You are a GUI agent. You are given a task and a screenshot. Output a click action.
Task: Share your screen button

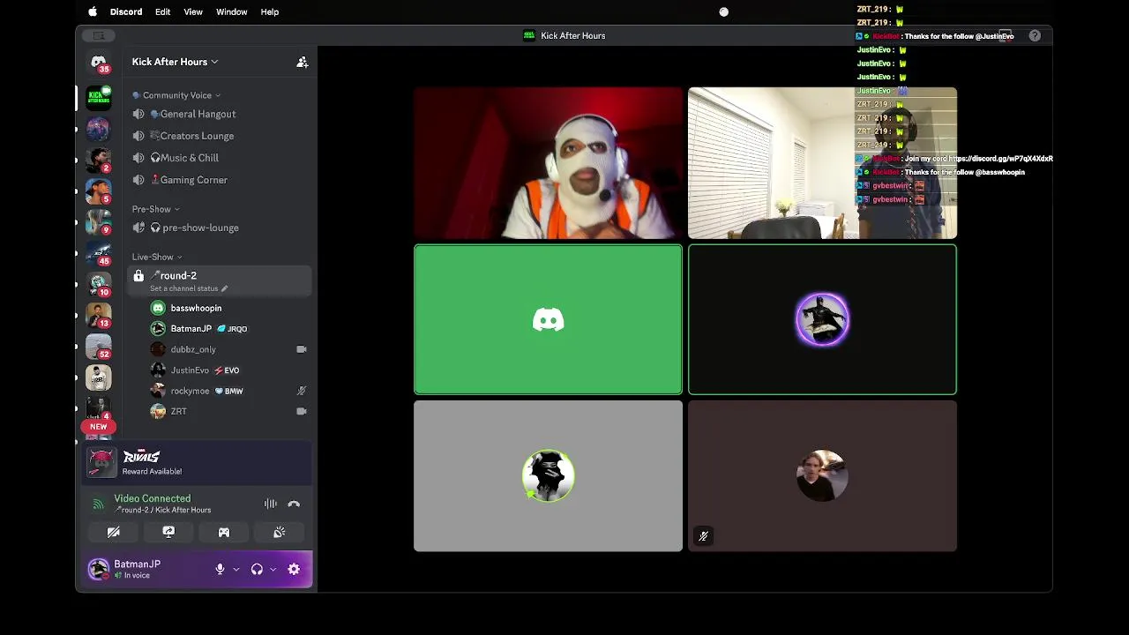pos(168,532)
